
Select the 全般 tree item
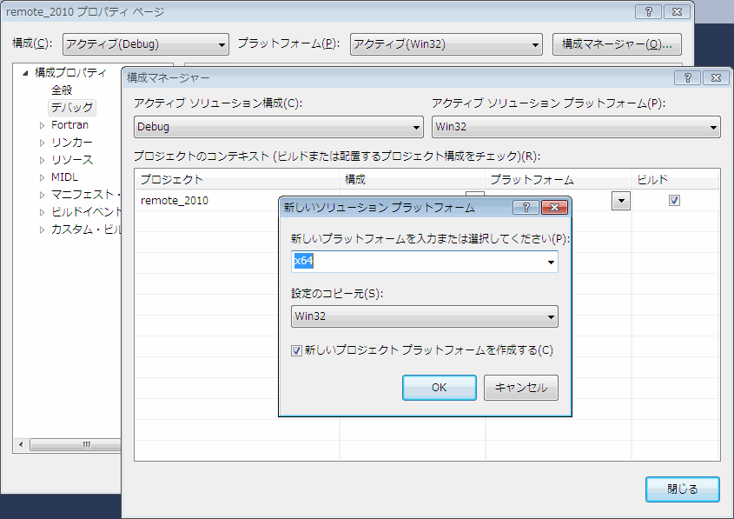point(62,90)
